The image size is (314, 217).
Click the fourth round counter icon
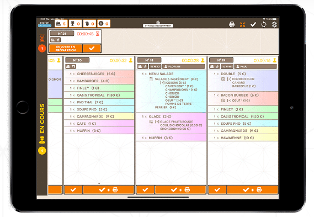[104, 24]
